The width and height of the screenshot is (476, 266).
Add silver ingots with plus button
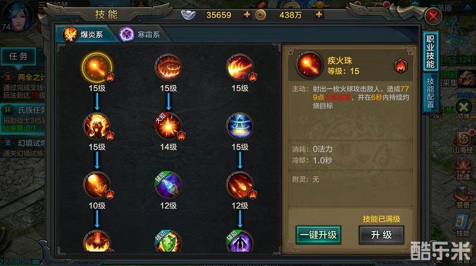click(247, 14)
